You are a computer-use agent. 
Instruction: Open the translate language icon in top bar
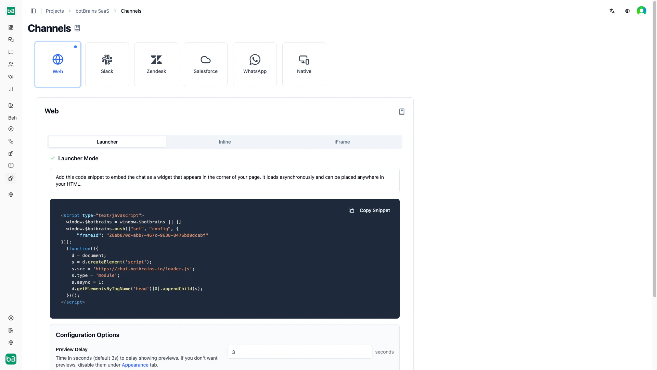click(612, 11)
